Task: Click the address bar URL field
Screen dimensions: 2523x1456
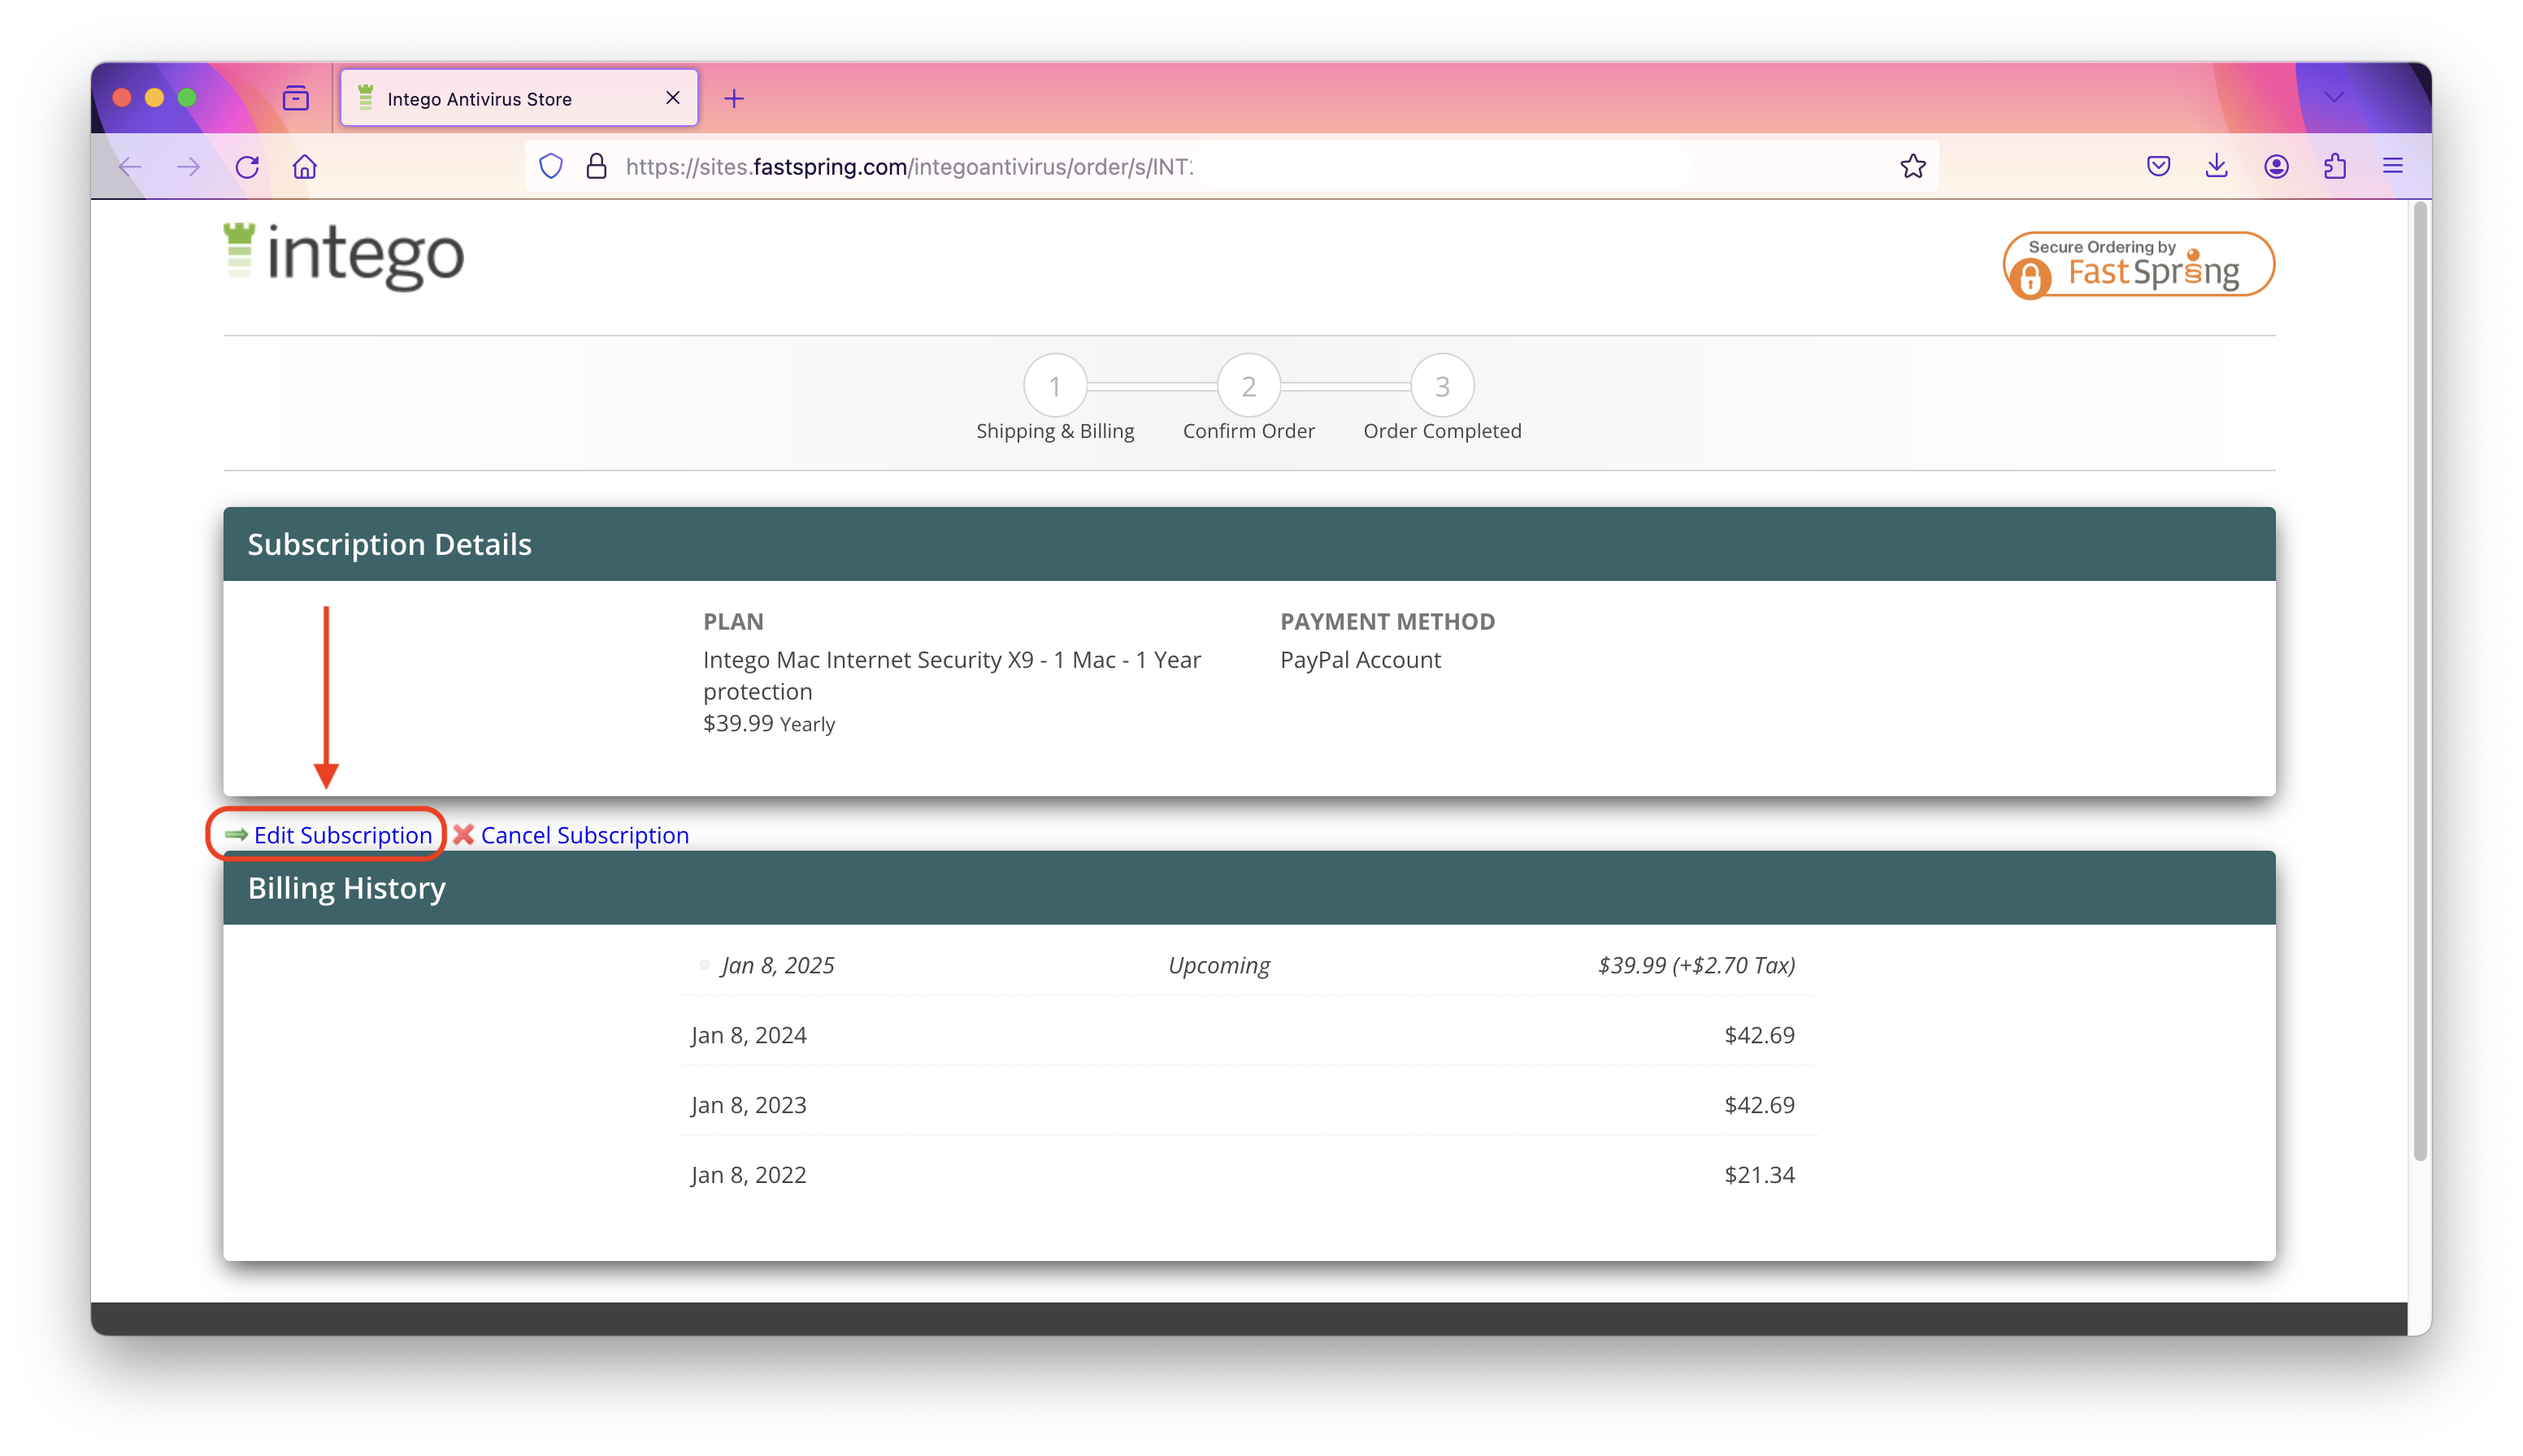Action: pyautogui.click(x=1231, y=166)
